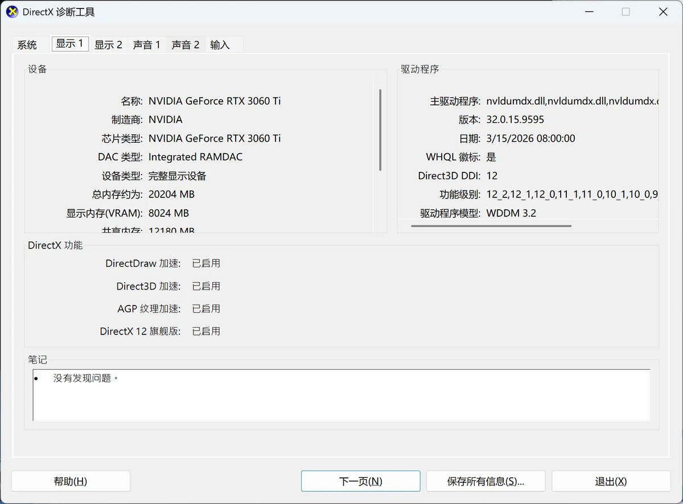Viewport: 683px width, 504px height.
Task: Click the 没有发现问题 note text
Action: pos(86,378)
